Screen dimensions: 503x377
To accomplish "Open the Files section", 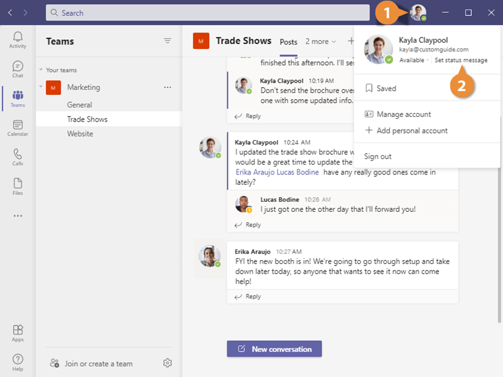I will 18,187.
